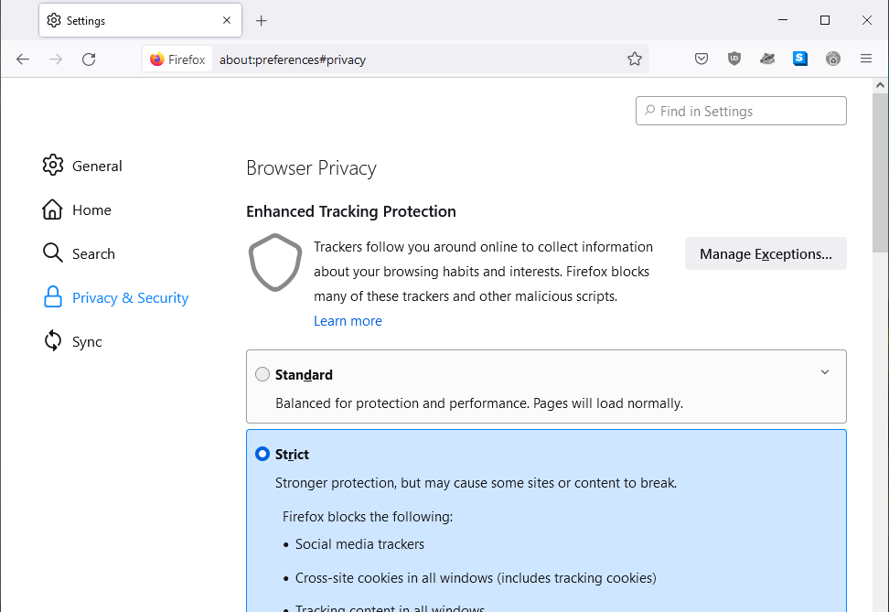This screenshot has height=612, width=889.
Task: Select the padlock Privacy & Security icon
Action: 53,297
